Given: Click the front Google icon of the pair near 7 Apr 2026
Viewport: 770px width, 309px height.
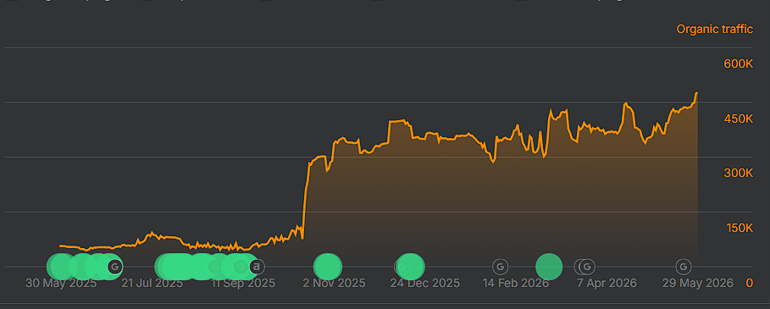Looking at the screenshot, I should pyautogui.click(x=587, y=267).
